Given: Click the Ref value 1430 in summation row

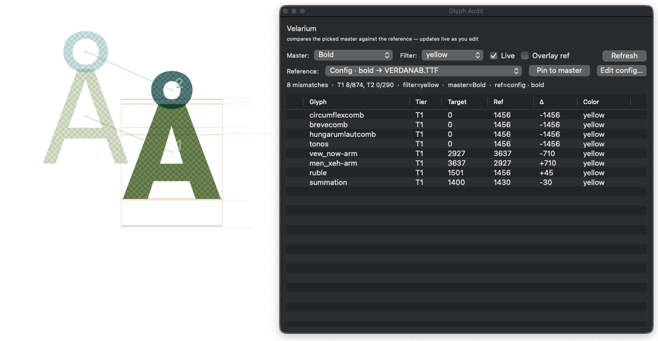Looking at the screenshot, I should 502,182.
